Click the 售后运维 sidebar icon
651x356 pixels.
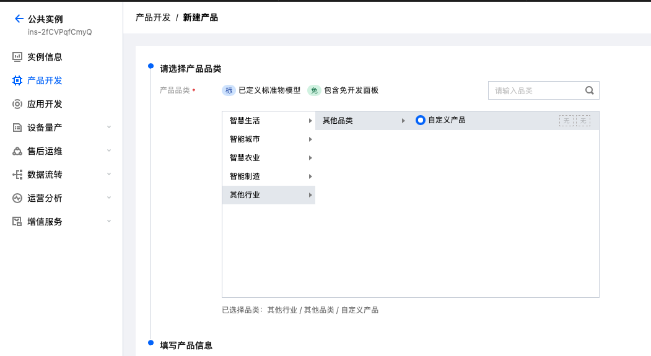tap(17, 151)
